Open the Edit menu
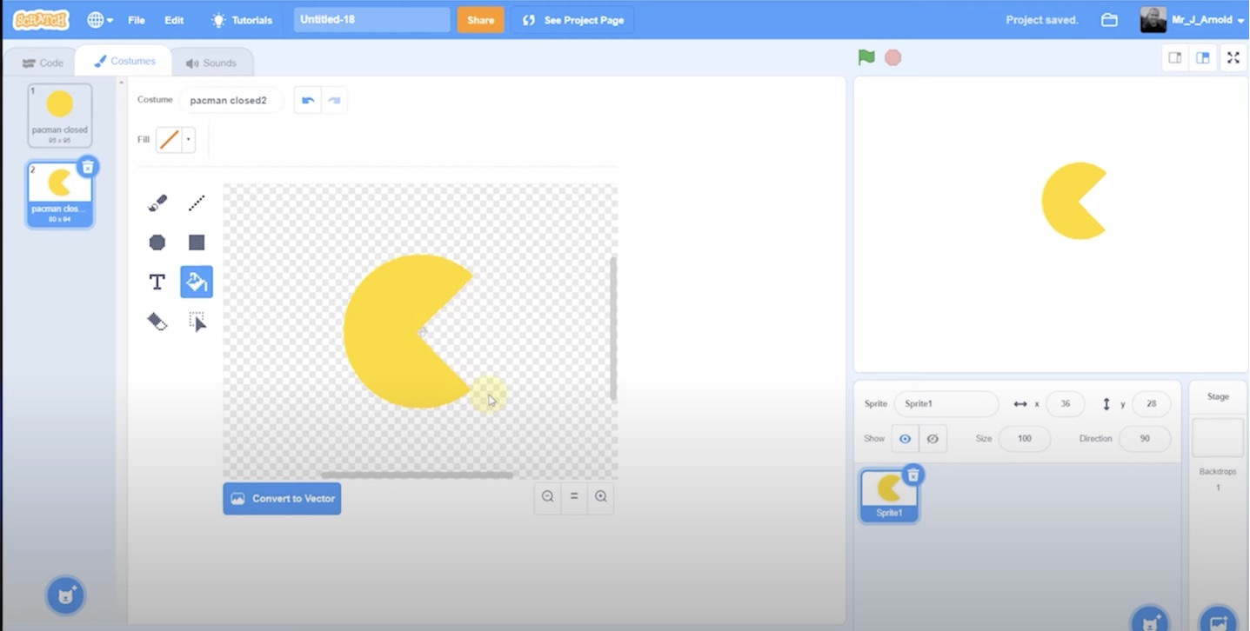The image size is (1250, 631). pyautogui.click(x=174, y=20)
